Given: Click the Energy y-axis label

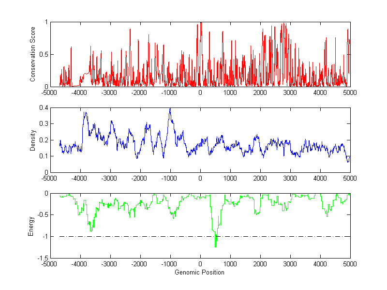Looking at the screenshot, I should 31,226.
